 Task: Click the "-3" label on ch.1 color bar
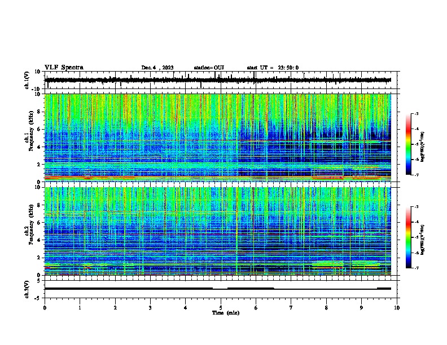click(416, 114)
